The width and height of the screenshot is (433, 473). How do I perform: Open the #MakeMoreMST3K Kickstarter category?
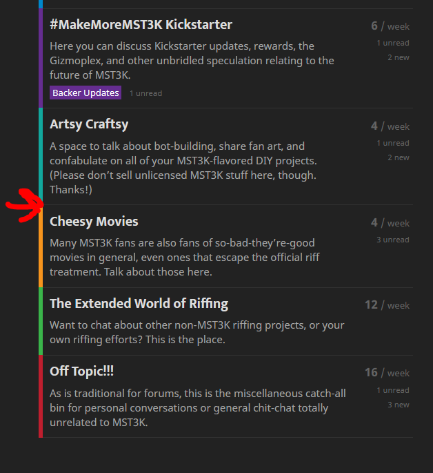pos(141,24)
